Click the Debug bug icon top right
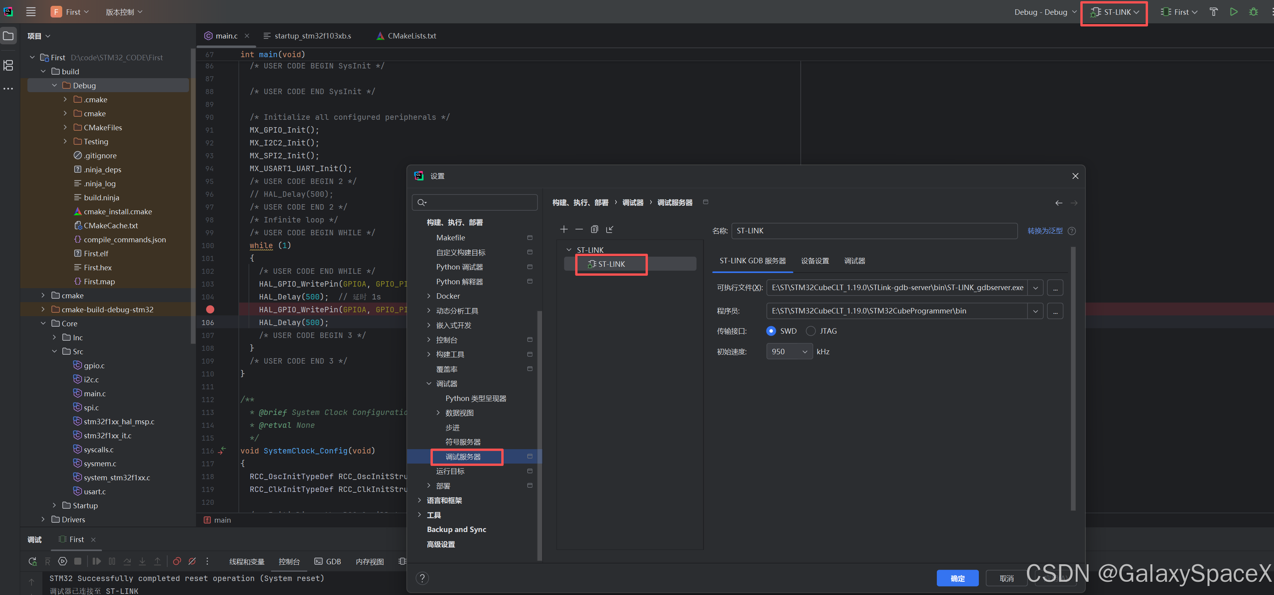 pos(1253,11)
